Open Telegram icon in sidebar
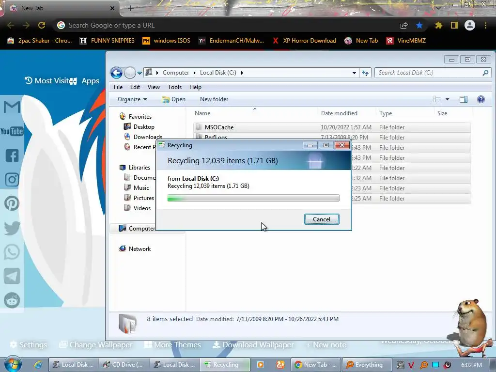Screen dimensions: 496x372 [x=12, y=276]
